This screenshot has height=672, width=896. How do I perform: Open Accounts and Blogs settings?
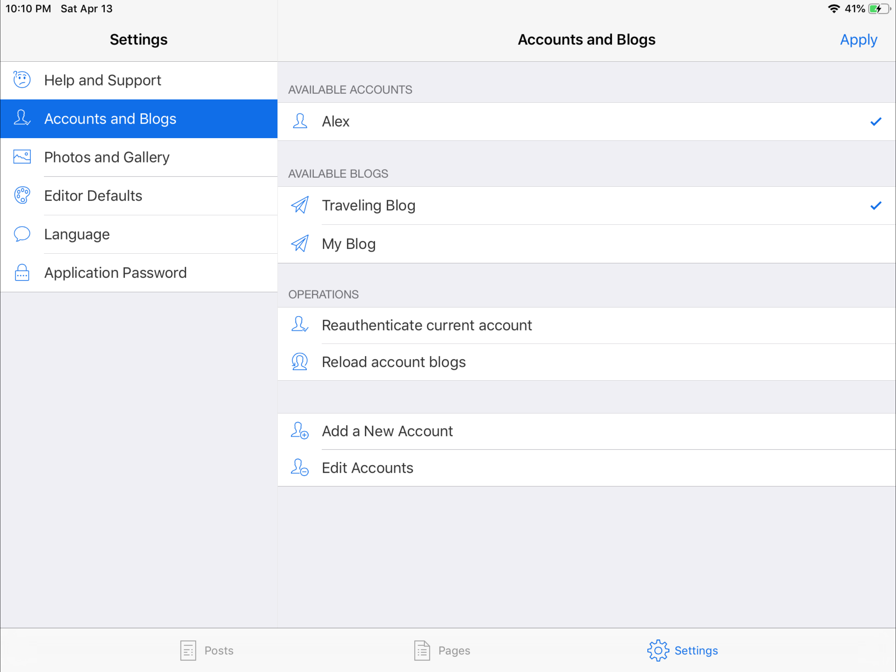[139, 119]
